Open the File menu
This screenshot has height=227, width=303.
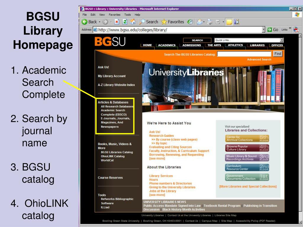tap(85, 15)
